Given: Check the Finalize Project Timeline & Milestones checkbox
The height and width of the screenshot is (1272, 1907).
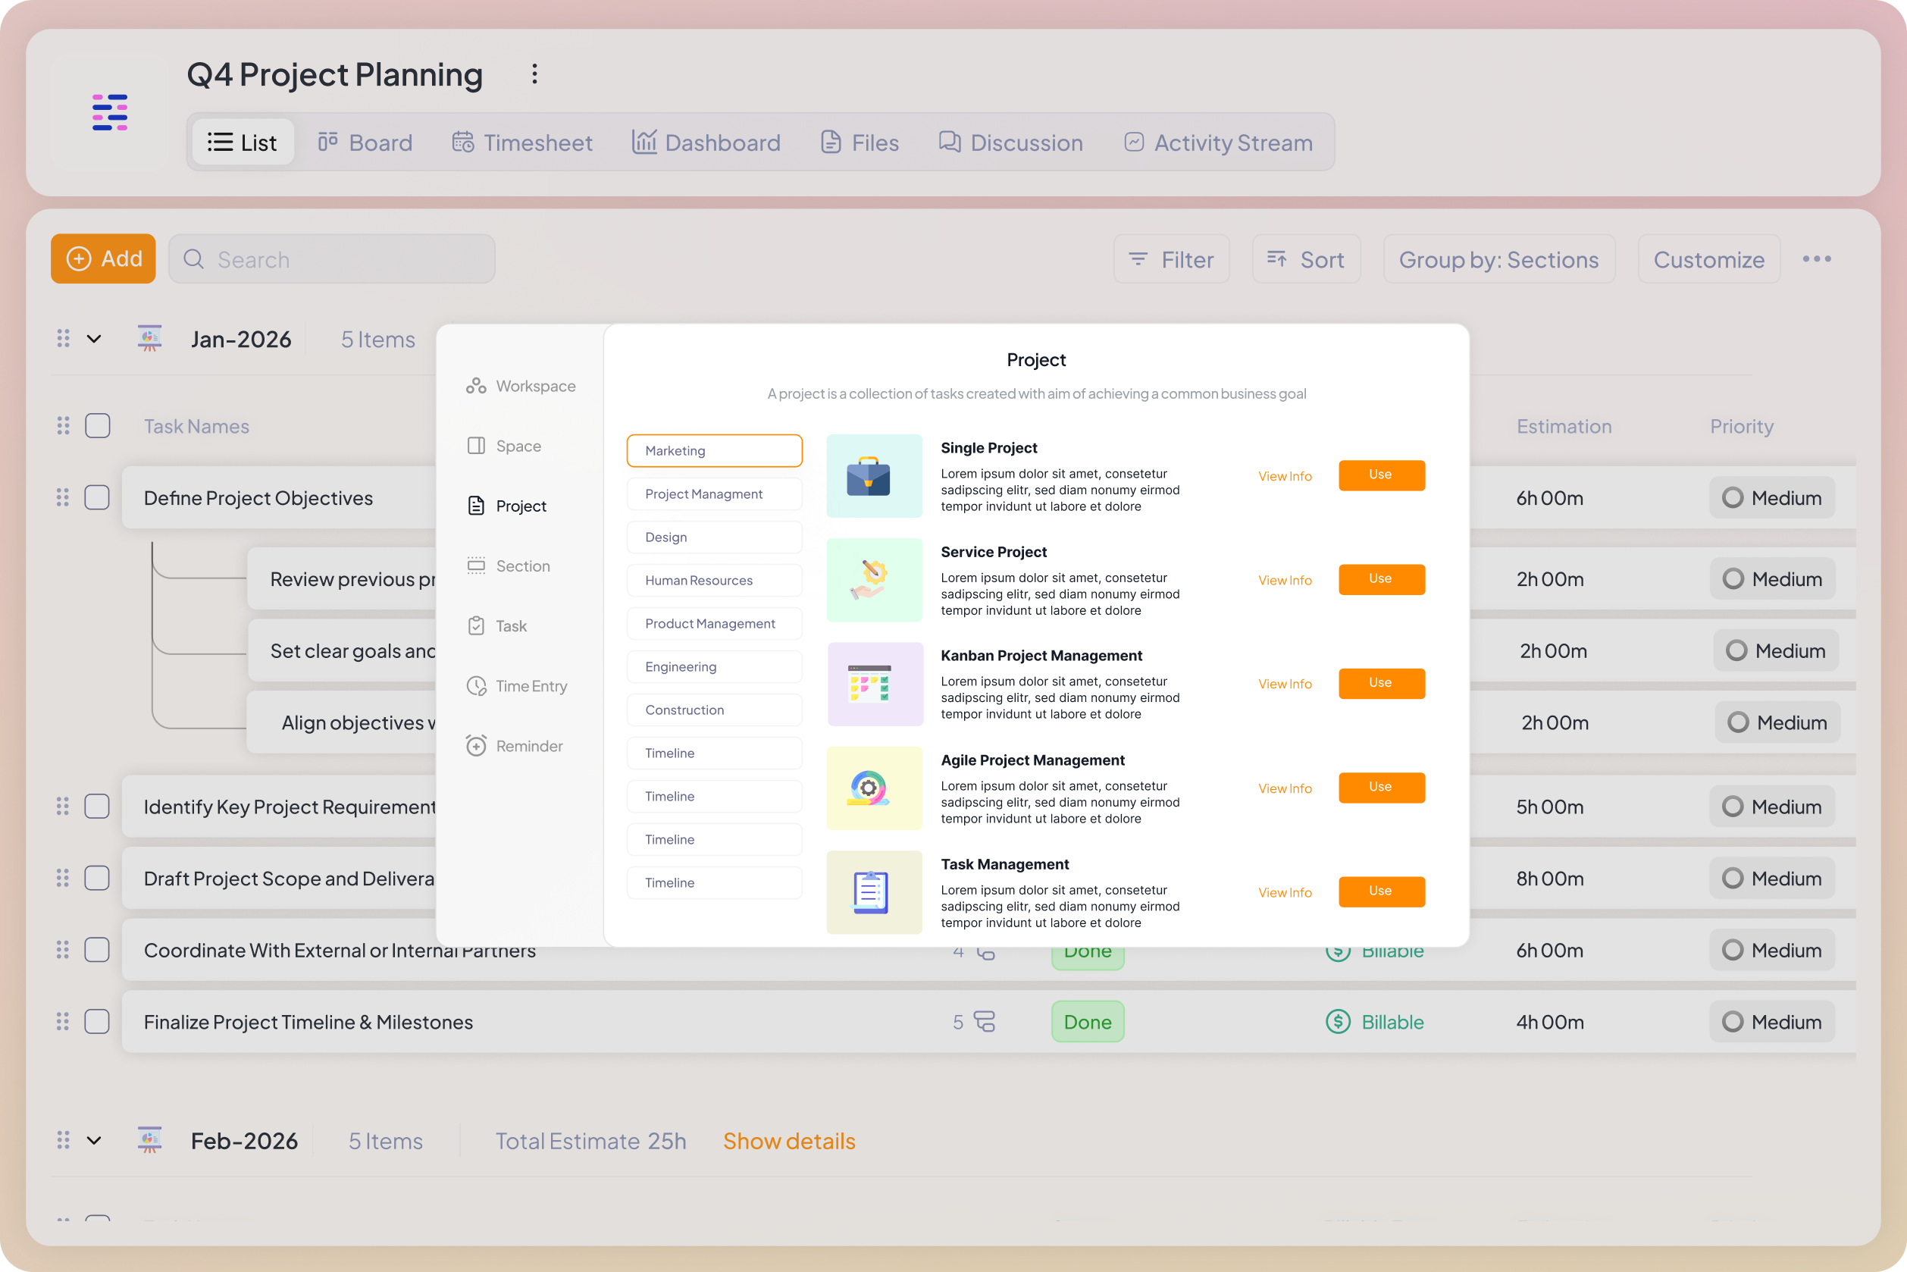Looking at the screenshot, I should tap(97, 1021).
